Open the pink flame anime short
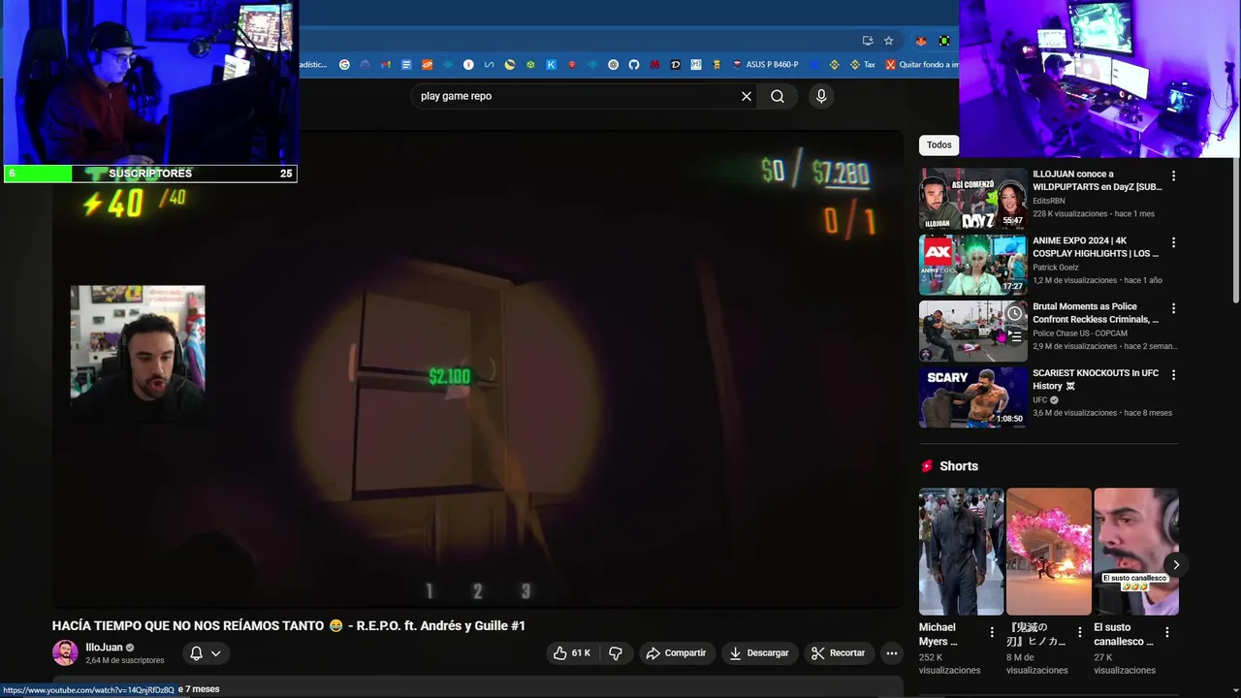 [1049, 551]
